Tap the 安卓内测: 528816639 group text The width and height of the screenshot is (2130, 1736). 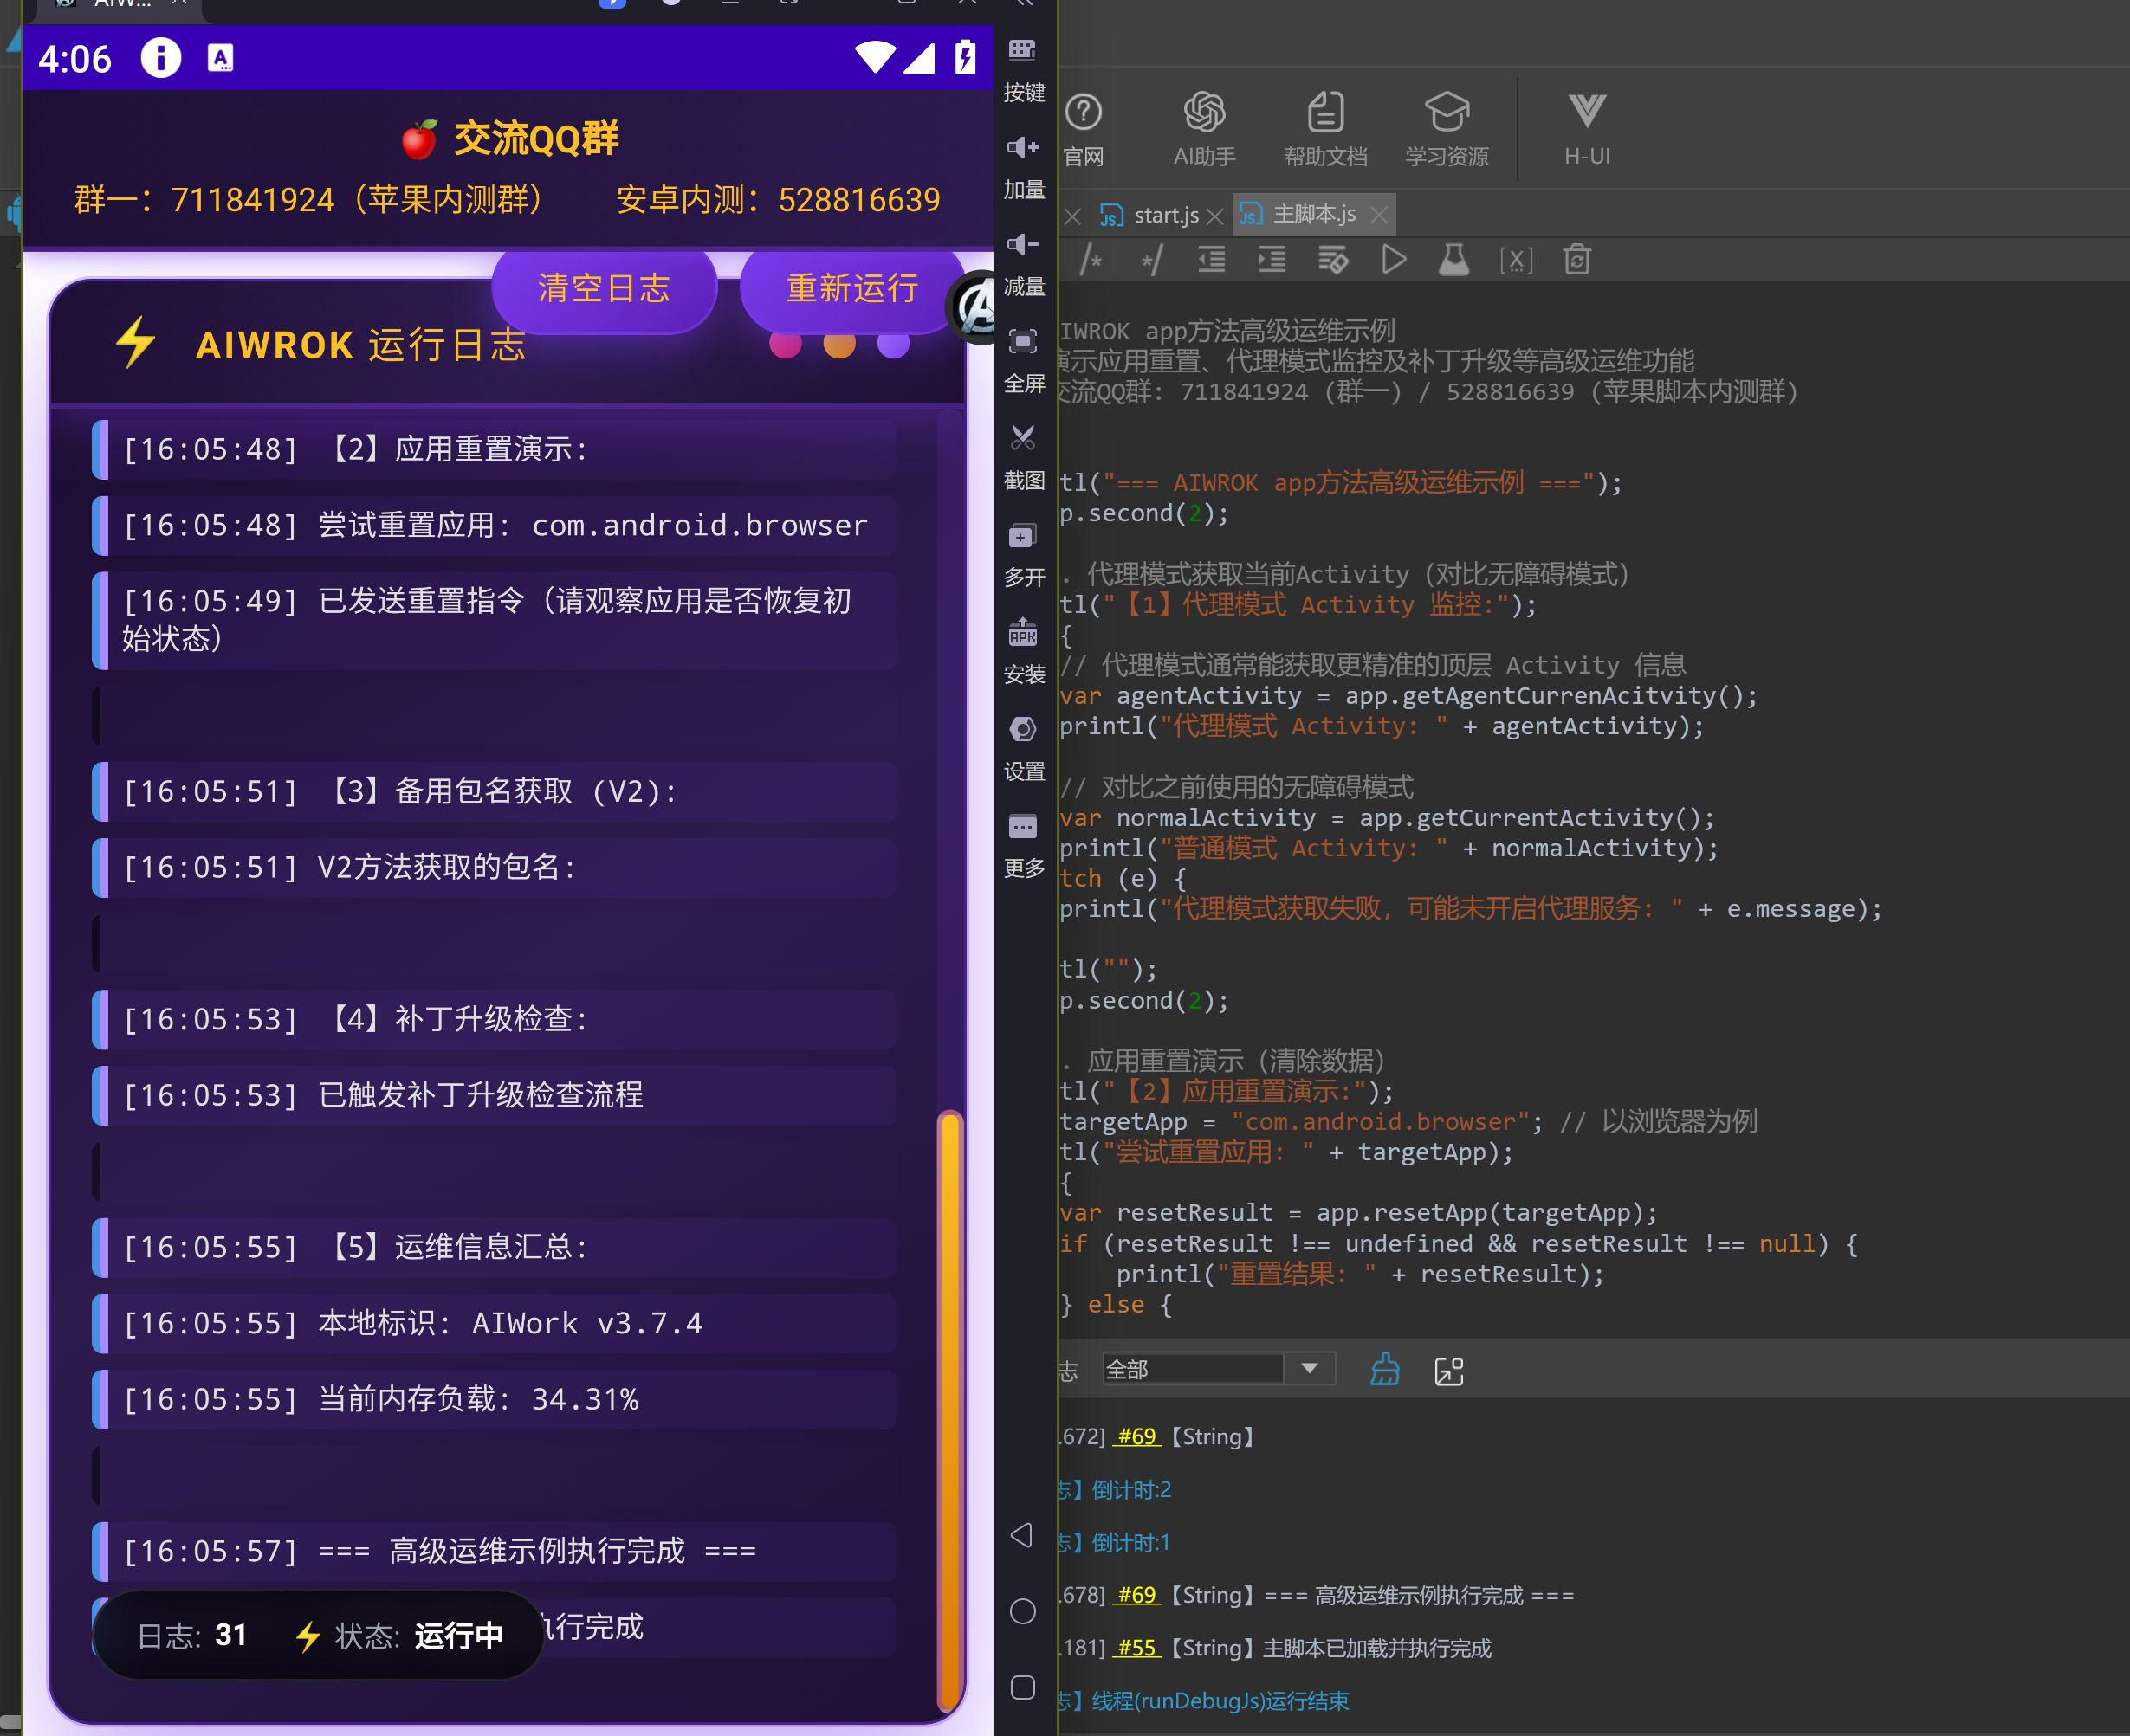coord(779,200)
